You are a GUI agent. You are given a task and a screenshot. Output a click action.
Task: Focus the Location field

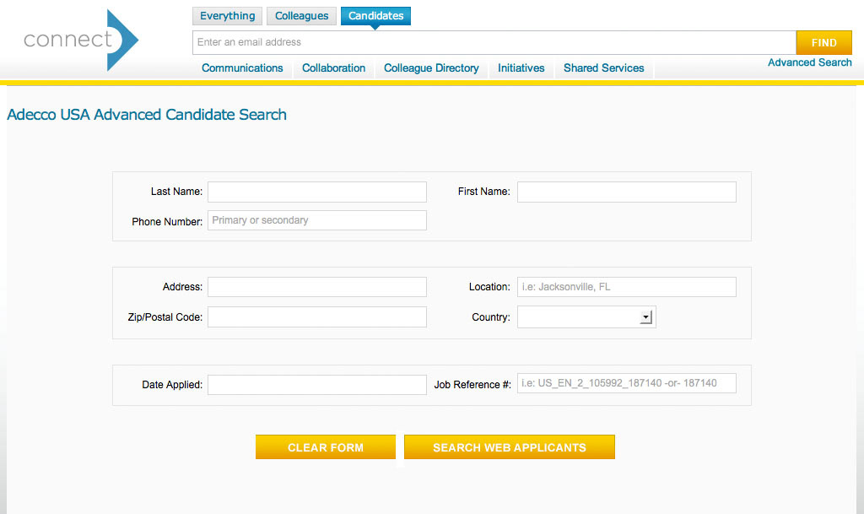pyautogui.click(x=627, y=287)
